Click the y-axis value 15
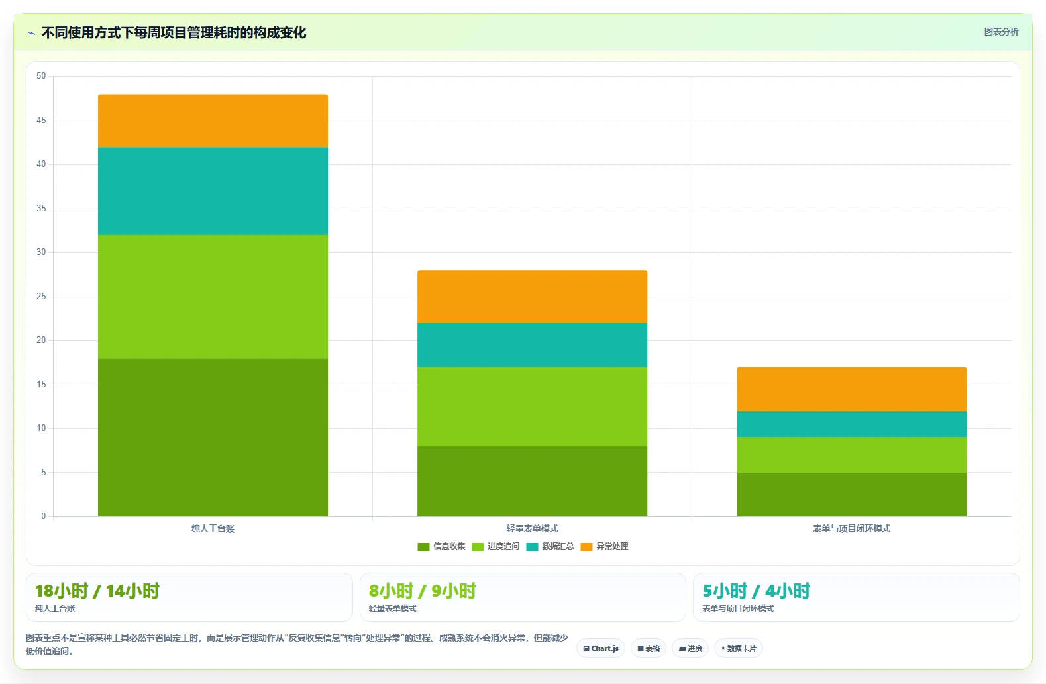This screenshot has width=1046, height=684. click(41, 385)
